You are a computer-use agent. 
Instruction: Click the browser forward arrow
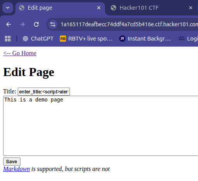(x=22, y=24)
